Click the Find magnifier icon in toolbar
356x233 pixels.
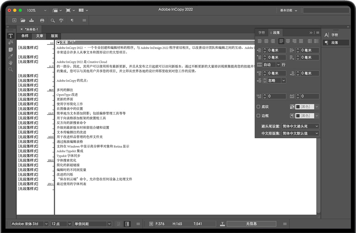pyautogui.click(x=53, y=20)
